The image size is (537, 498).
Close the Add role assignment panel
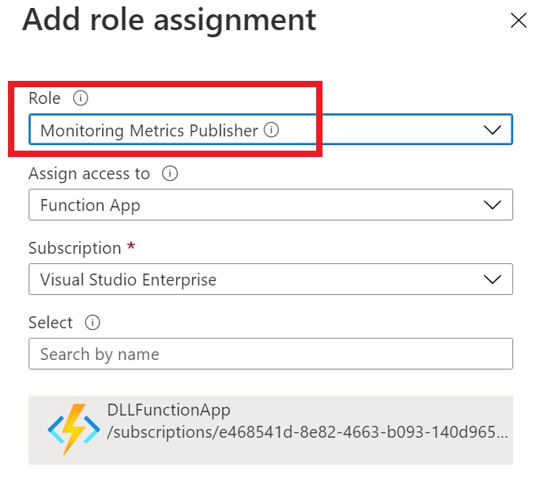pos(518,21)
